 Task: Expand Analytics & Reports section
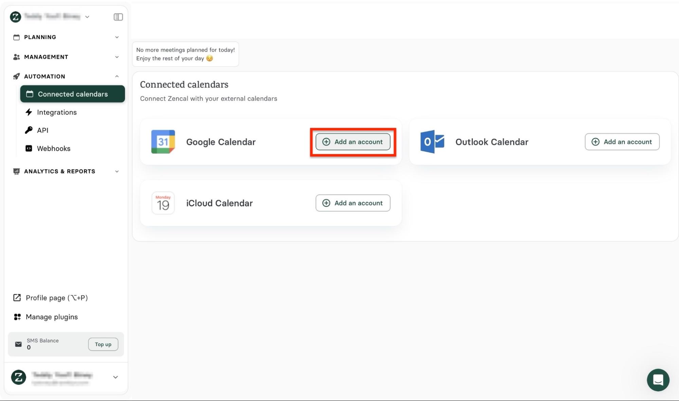117,171
